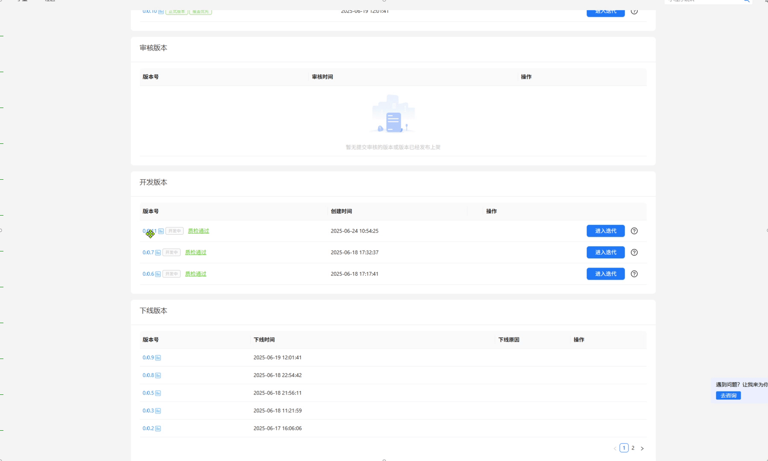
Task: Open the document icon beside offline version 0.0.5
Action: 158,393
